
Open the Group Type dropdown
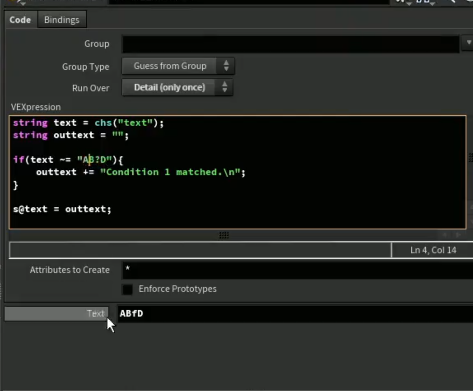pyautogui.click(x=178, y=66)
